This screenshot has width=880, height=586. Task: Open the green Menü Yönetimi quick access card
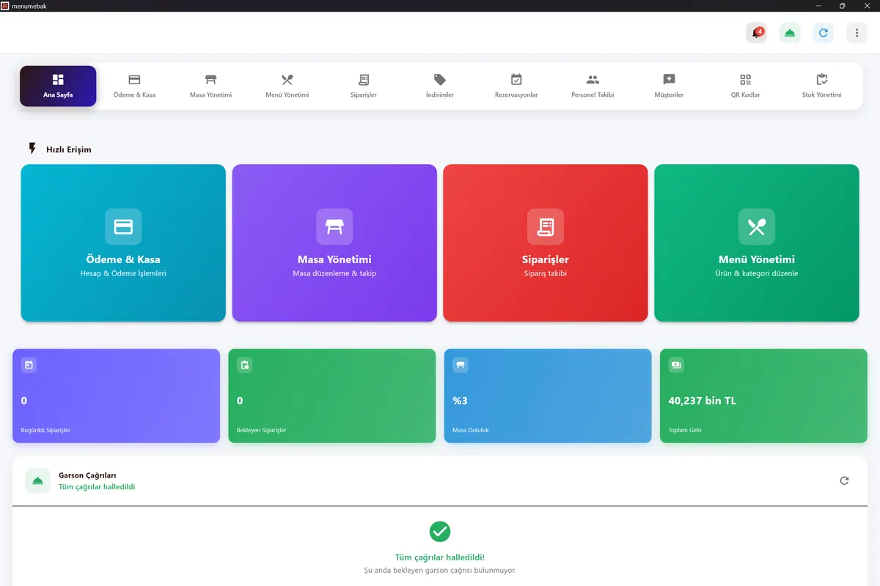pos(757,243)
